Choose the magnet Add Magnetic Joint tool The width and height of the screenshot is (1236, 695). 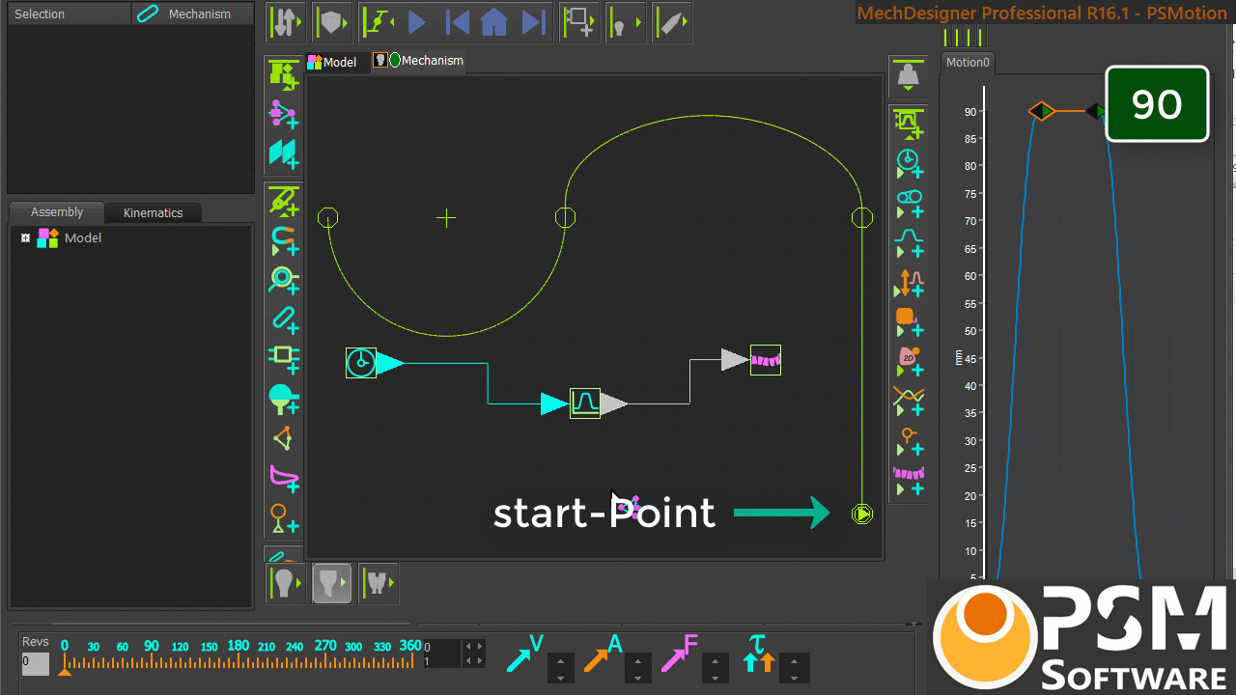pyautogui.click(x=283, y=239)
